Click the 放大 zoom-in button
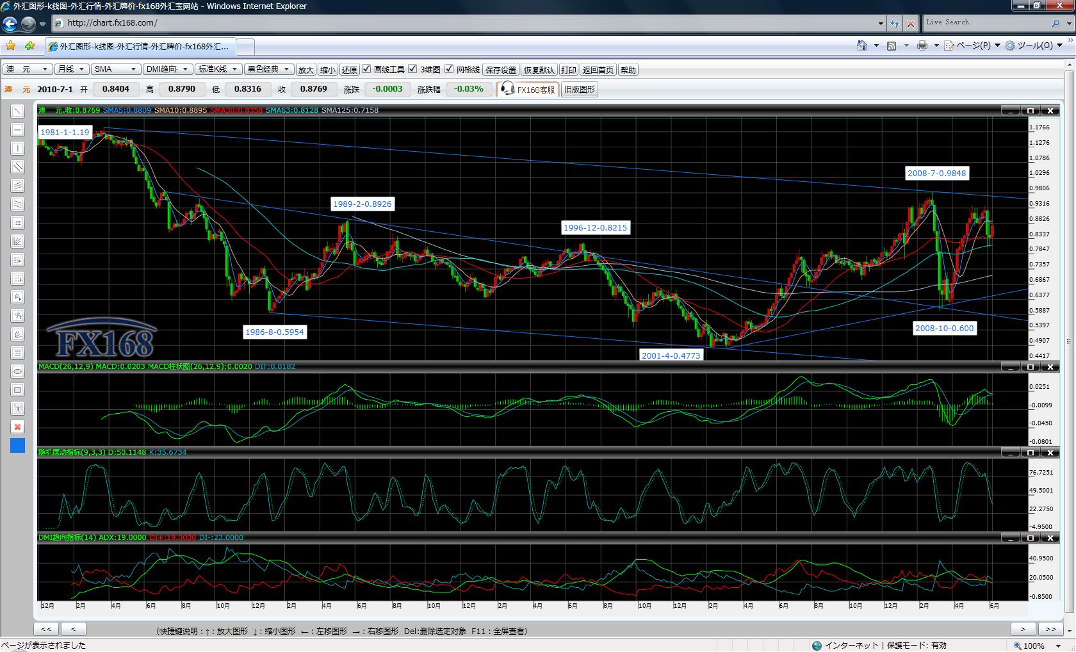Viewport: 1076px width, 652px height. [306, 70]
